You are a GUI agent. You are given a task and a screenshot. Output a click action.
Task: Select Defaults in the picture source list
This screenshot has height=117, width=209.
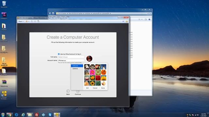click(x=77, y=66)
